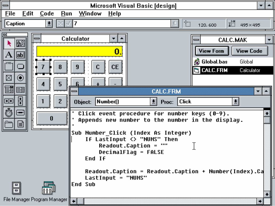275x206 pixels.
Task: Select the Vertical Scroll Bar tool
Action: (x=21, y=101)
